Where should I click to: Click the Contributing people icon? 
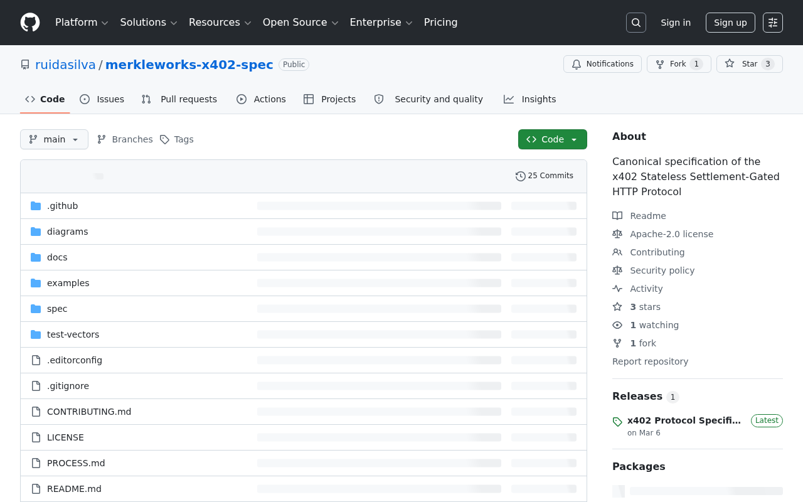coord(617,252)
